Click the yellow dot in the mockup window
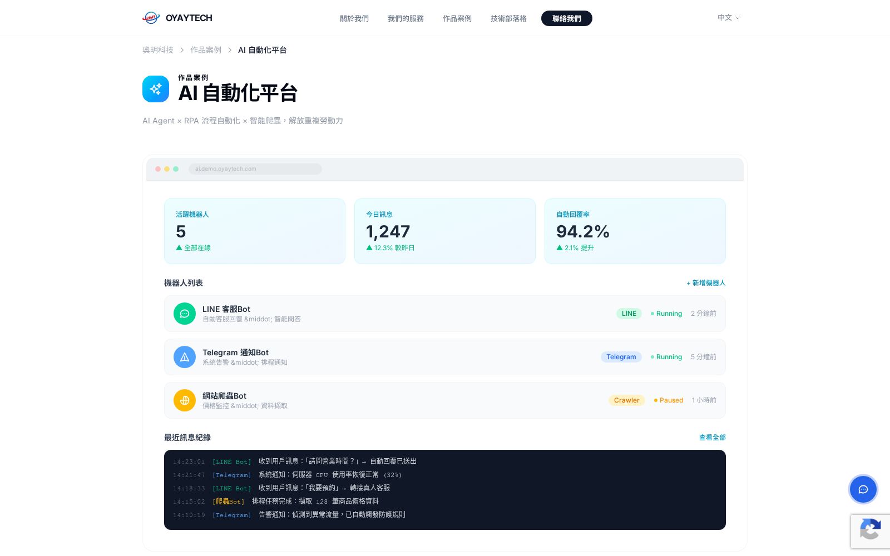 167,169
